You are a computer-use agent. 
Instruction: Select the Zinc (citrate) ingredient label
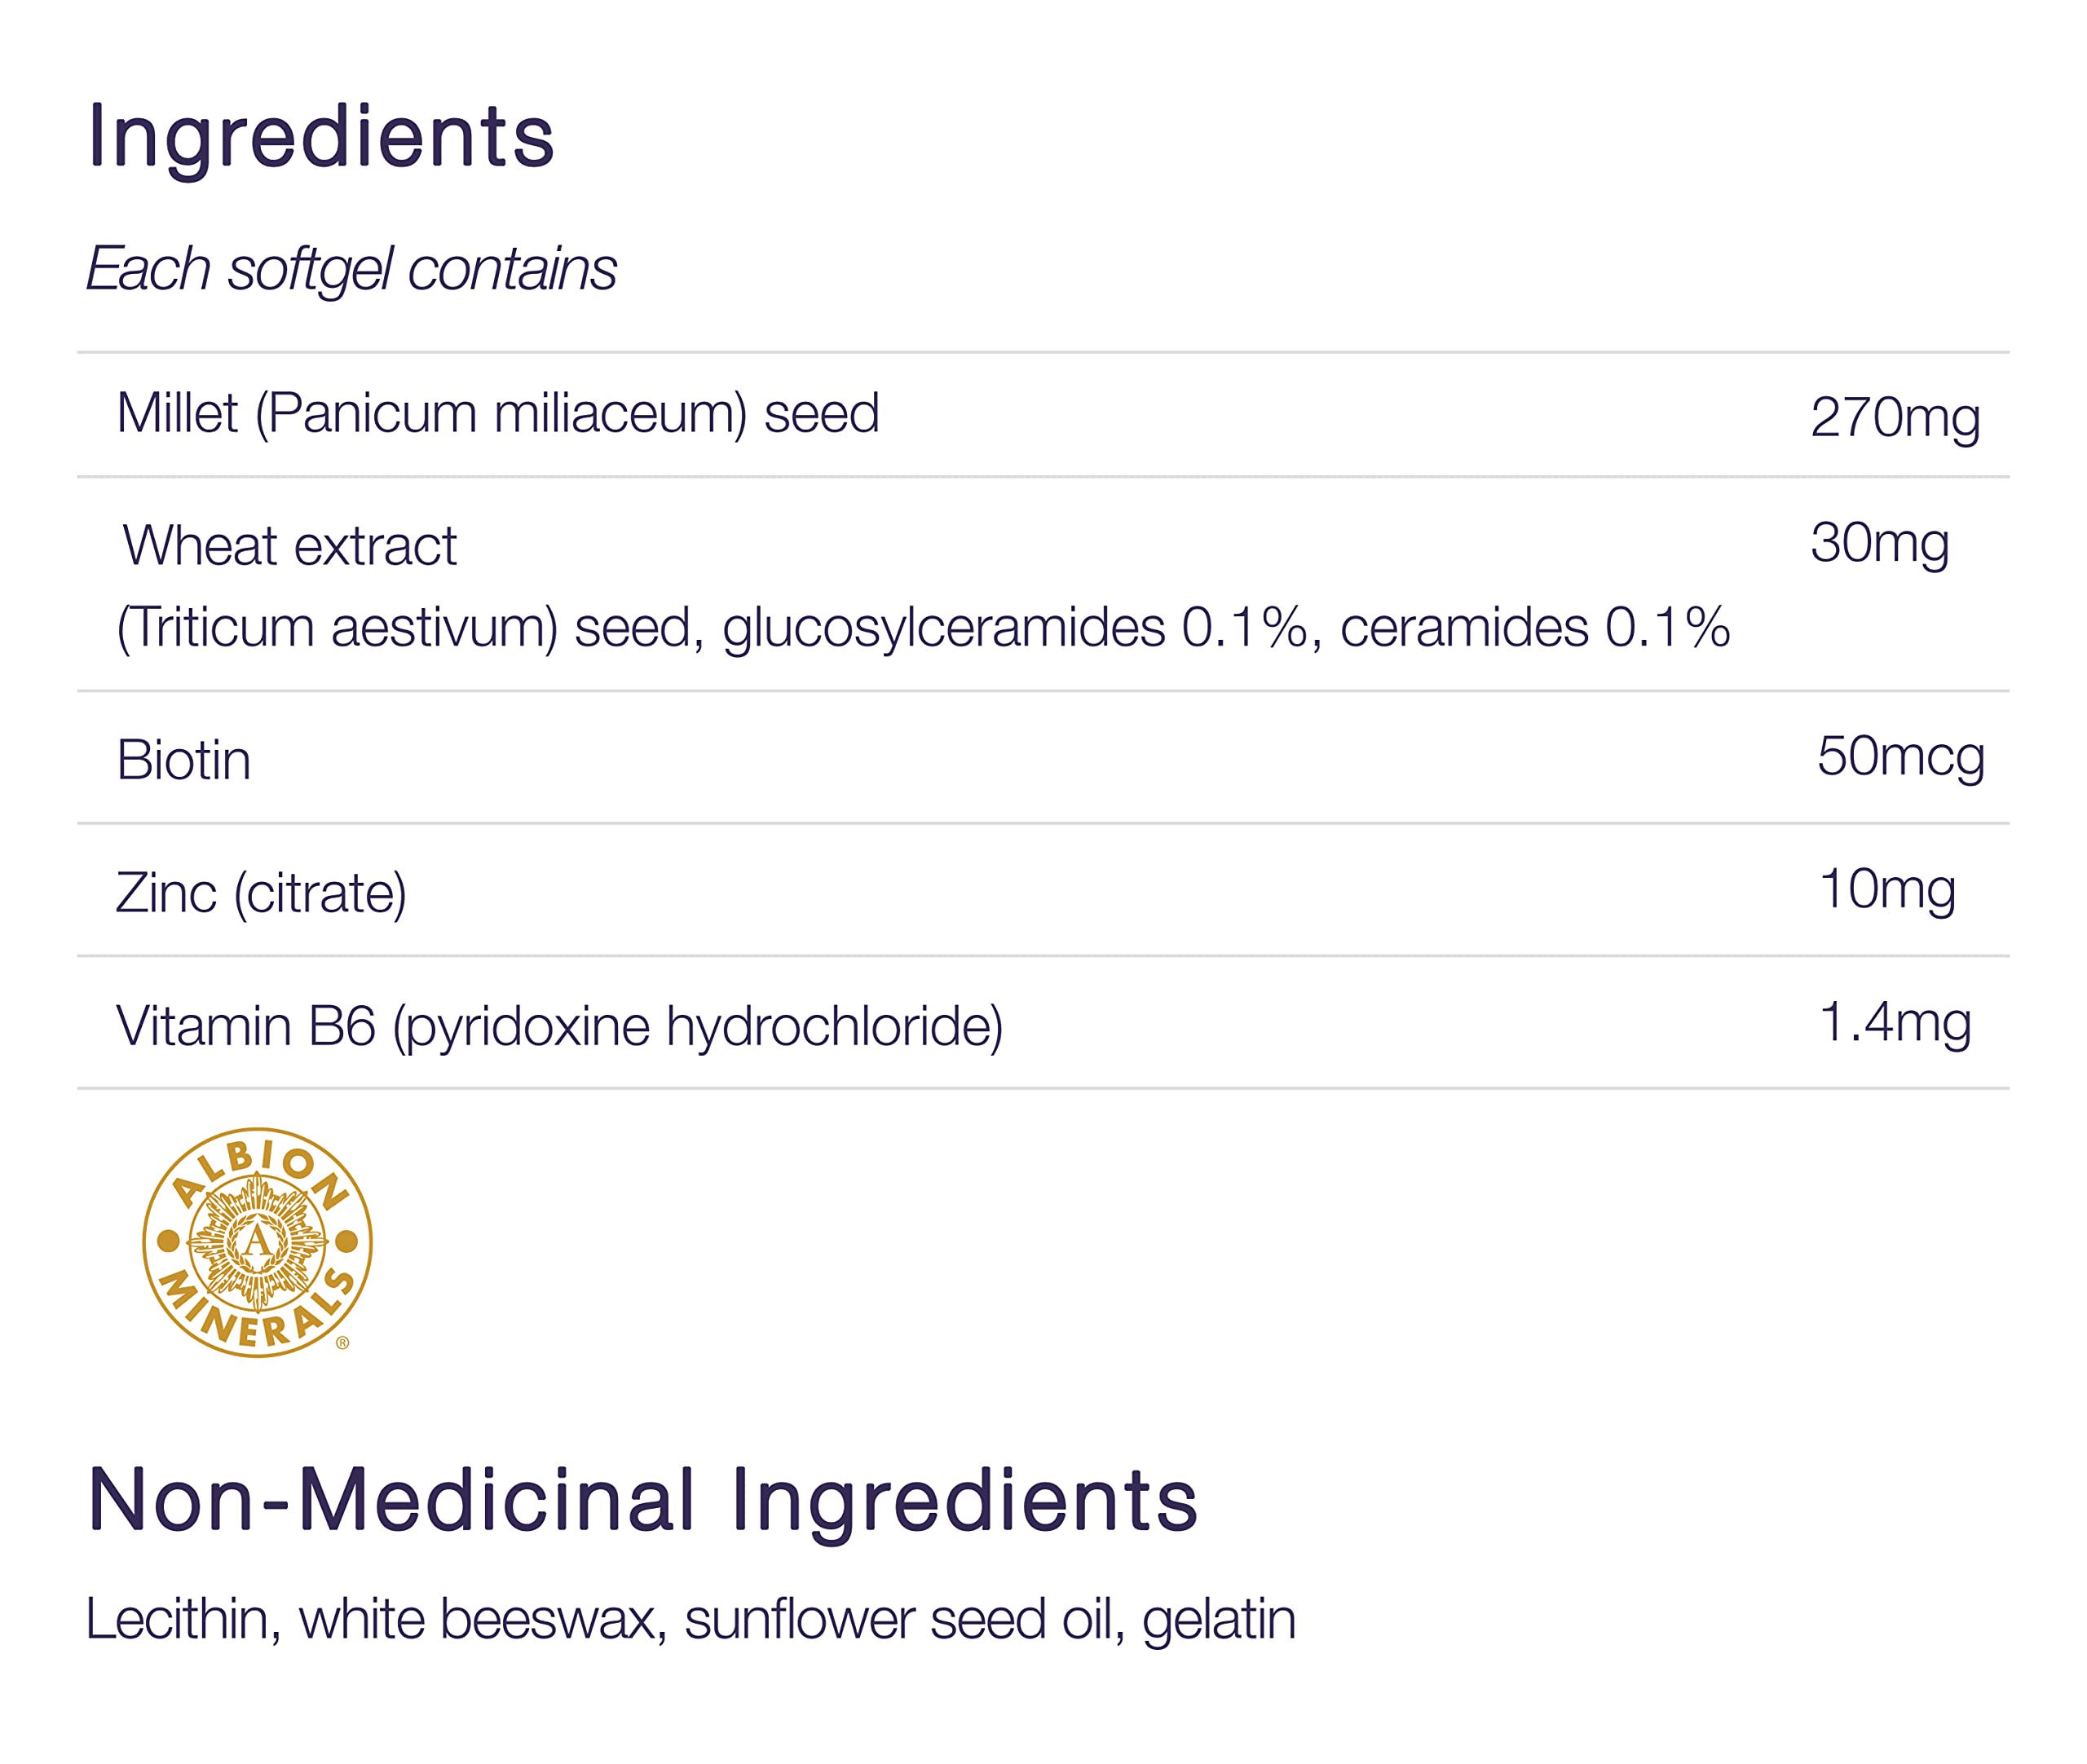[x=262, y=894]
